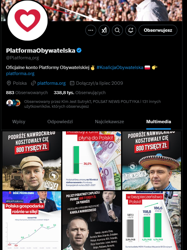The width and height of the screenshot is (187, 250).
Task: Click the followers' avatars cluster
Action: point(13,103)
